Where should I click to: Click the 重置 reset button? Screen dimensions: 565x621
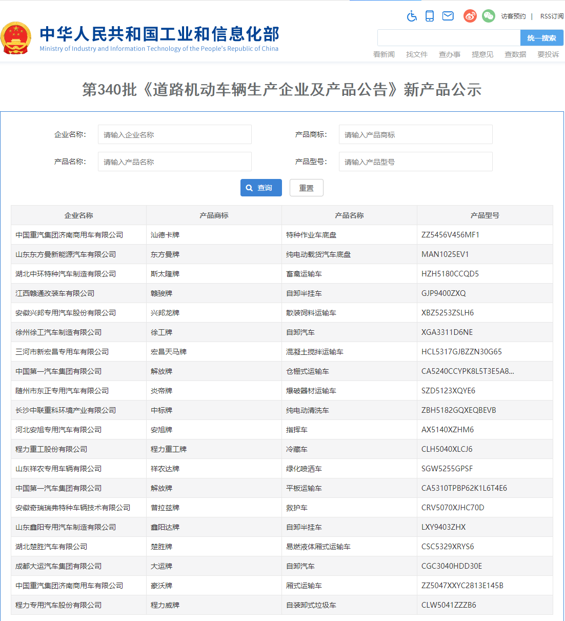pyautogui.click(x=306, y=188)
